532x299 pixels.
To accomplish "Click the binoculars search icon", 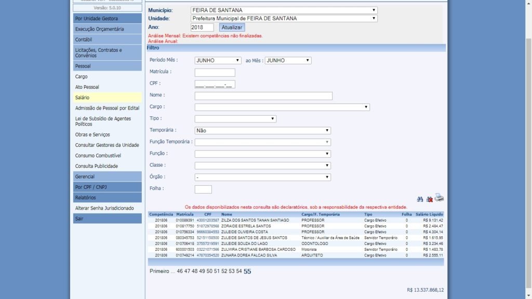I will [x=420, y=199].
